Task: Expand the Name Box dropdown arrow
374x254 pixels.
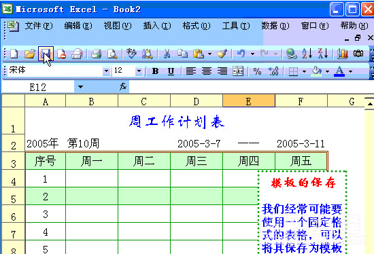Action: point(81,87)
